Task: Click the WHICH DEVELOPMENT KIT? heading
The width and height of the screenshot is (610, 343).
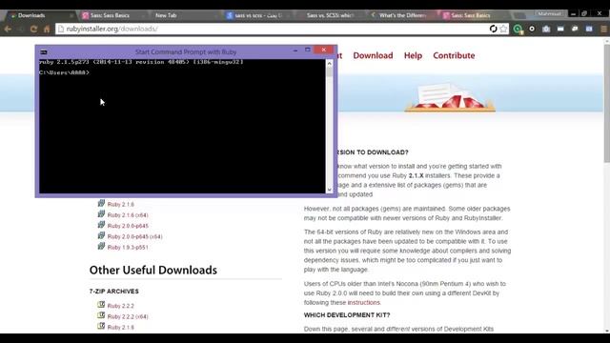Action: pos(347,315)
